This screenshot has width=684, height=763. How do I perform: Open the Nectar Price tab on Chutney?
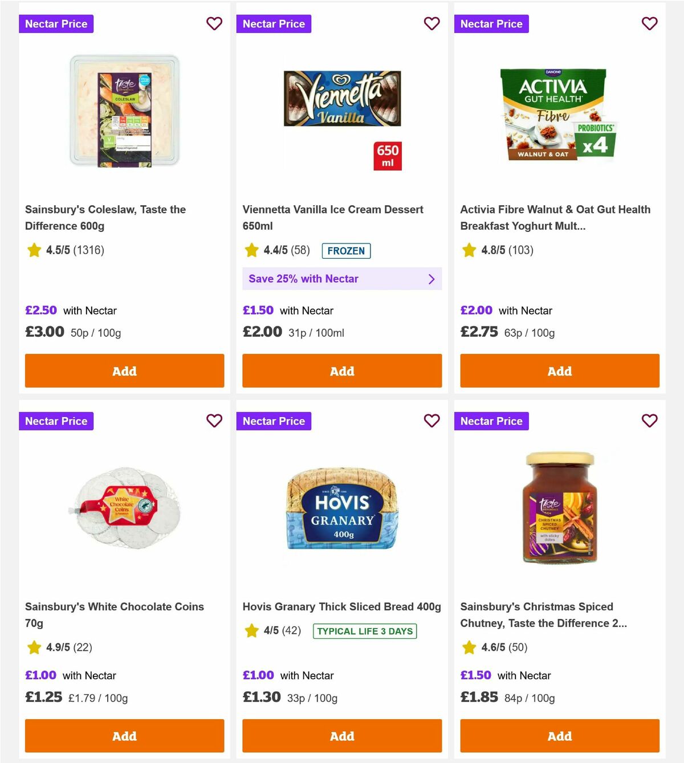[x=491, y=421]
